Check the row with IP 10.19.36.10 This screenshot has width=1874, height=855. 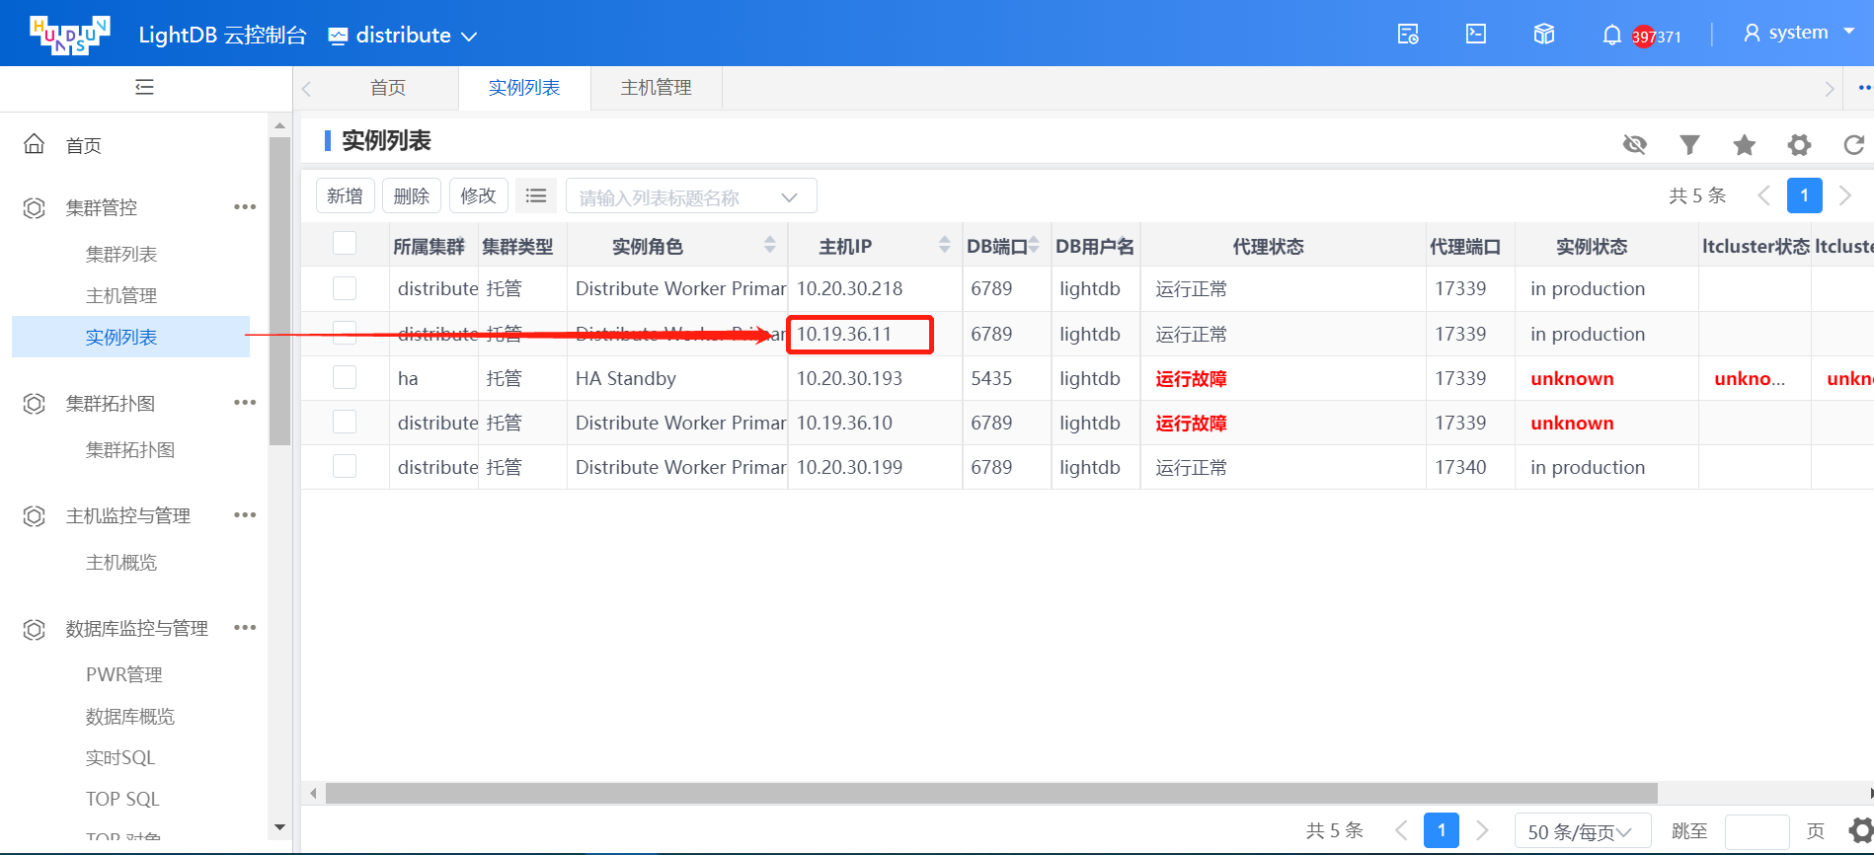[x=345, y=422]
